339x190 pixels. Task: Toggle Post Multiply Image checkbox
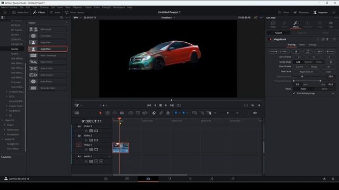click(x=294, y=93)
